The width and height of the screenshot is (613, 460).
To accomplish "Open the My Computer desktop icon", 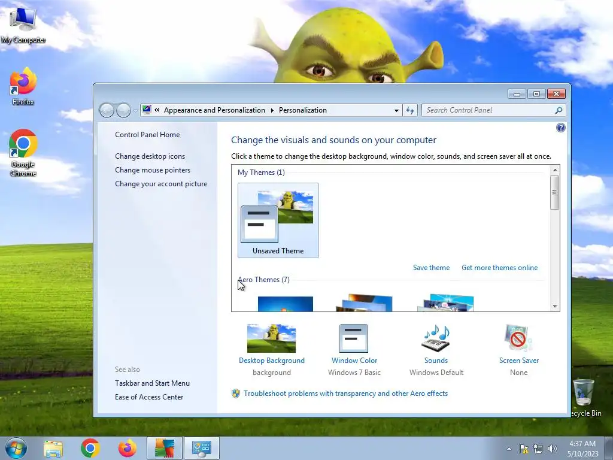I will [x=23, y=24].
